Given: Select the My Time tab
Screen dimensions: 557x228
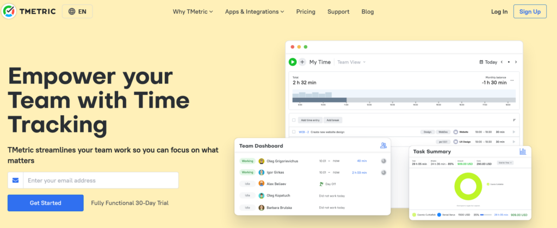Looking at the screenshot, I should 320,62.
